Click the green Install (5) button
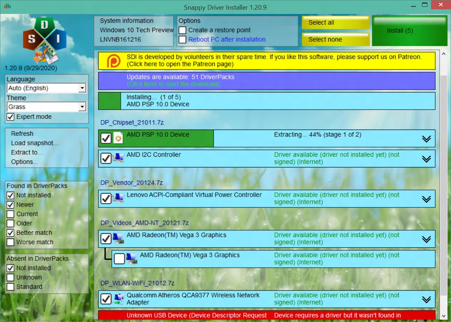 (x=410, y=31)
